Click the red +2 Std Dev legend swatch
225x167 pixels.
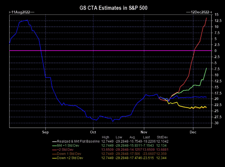[54, 150]
